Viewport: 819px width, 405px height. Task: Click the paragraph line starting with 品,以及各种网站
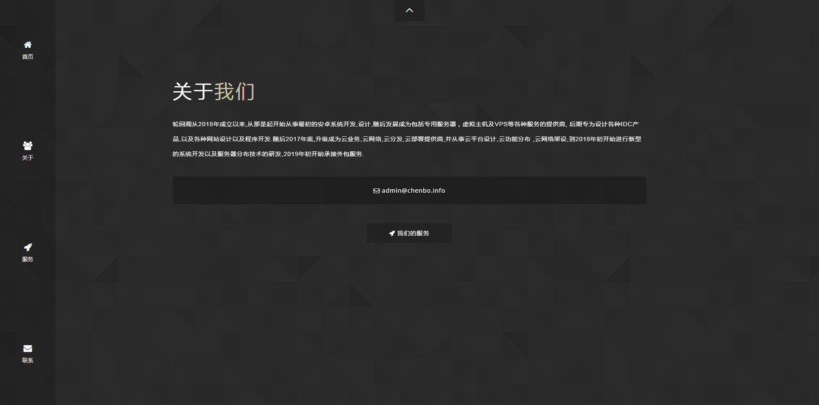click(x=407, y=139)
